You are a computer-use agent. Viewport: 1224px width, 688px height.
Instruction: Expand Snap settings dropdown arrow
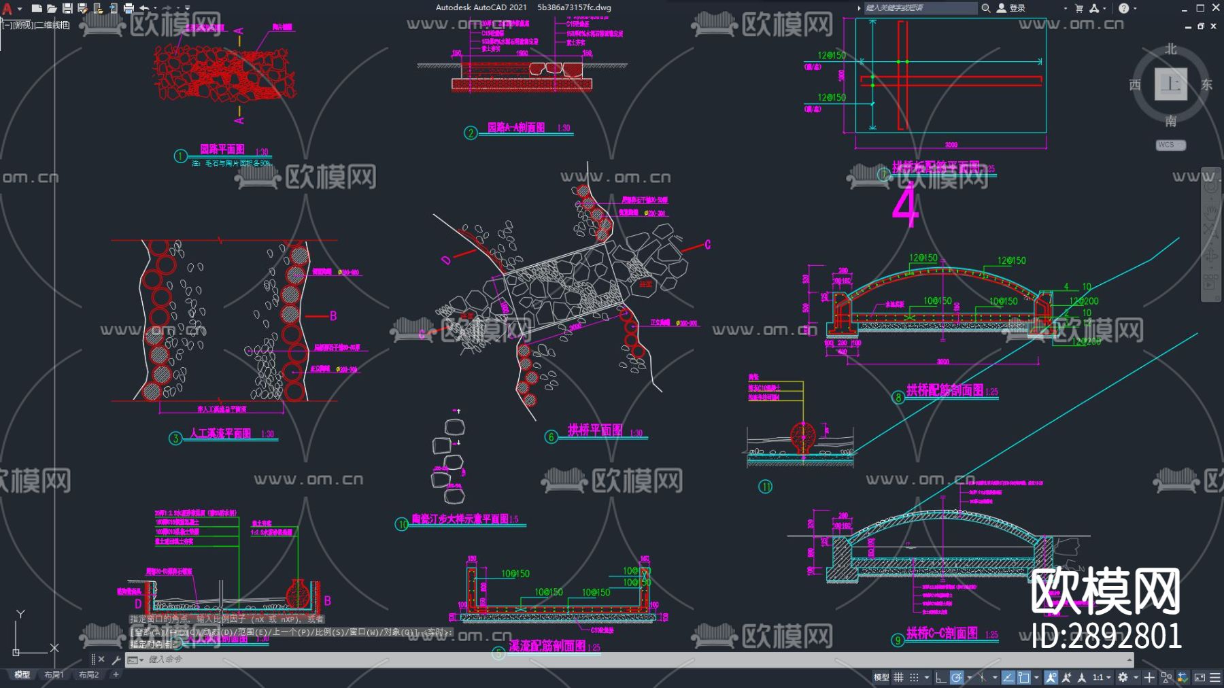pyautogui.click(x=926, y=677)
